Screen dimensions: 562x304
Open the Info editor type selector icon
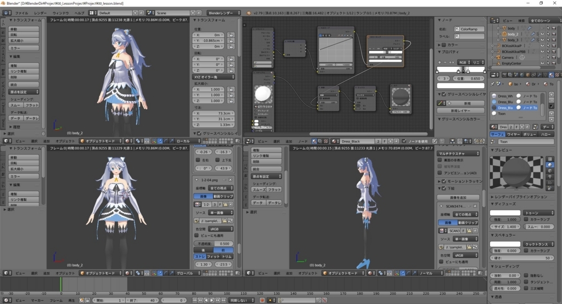tap(7, 13)
